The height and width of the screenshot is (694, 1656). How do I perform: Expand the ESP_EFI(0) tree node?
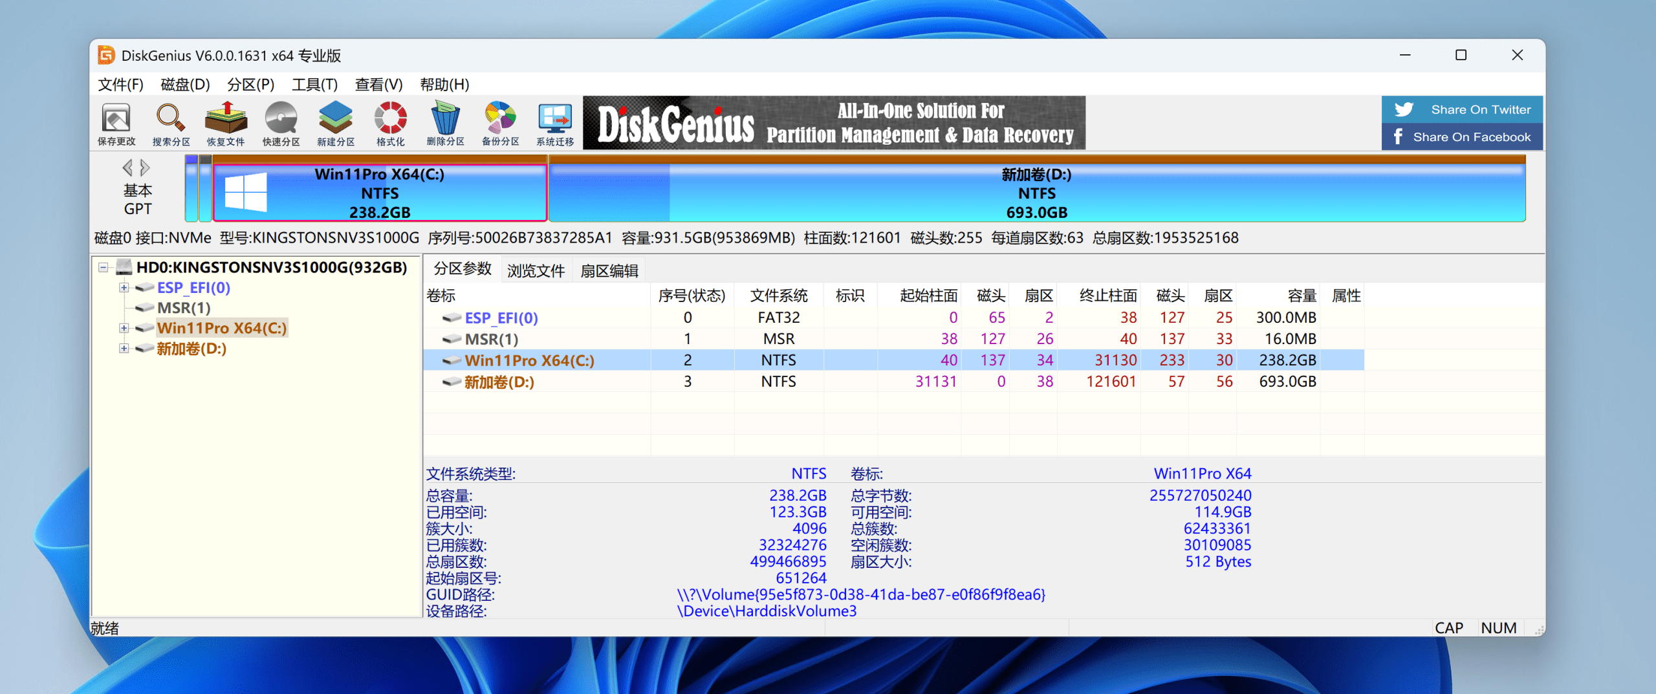click(x=124, y=288)
